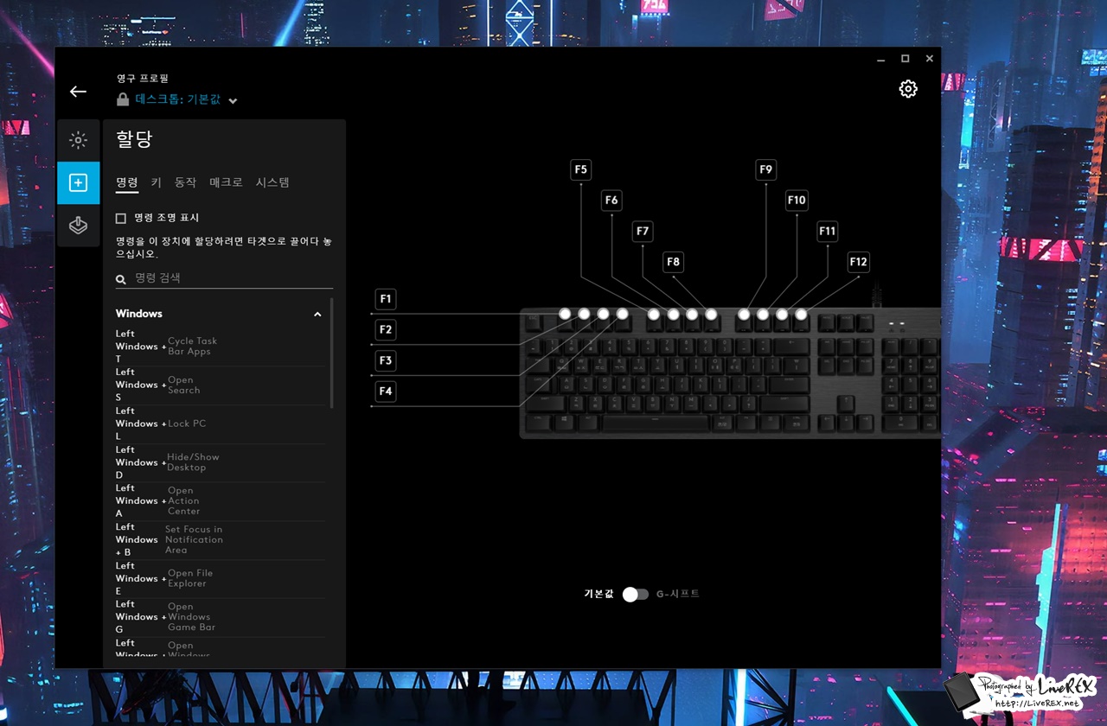
Task: Select Cycle Task Bar Apps command
Action: pos(221,347)
